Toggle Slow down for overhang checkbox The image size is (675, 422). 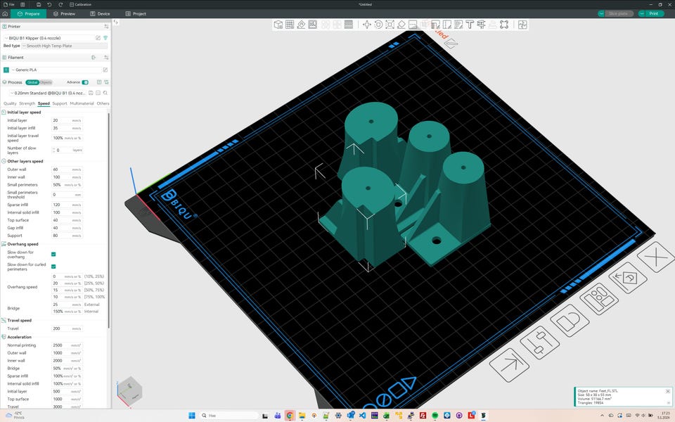click(53, 254)
